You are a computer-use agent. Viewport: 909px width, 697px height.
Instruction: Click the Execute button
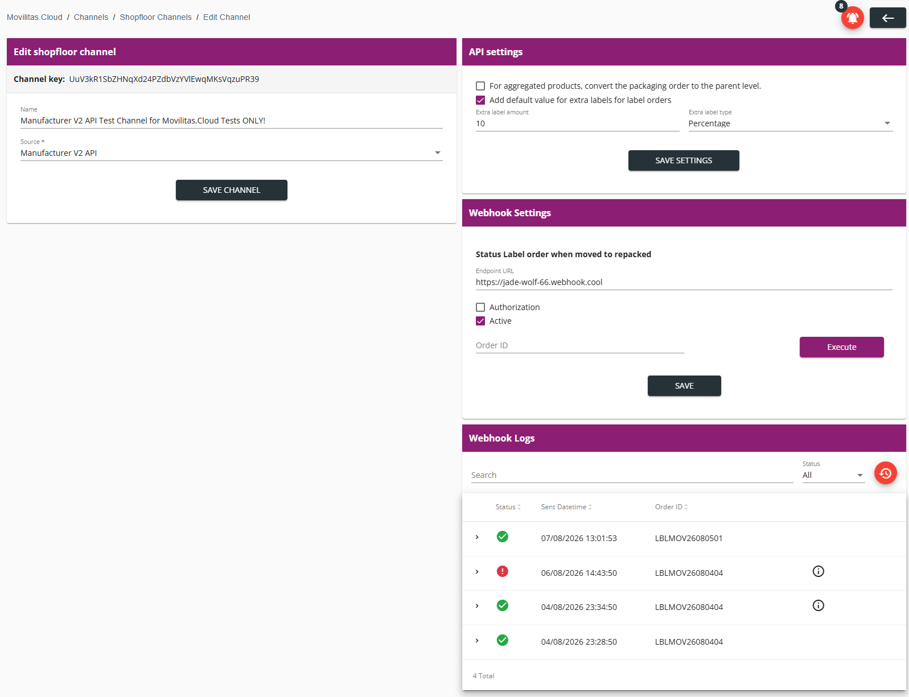point(841,347)
